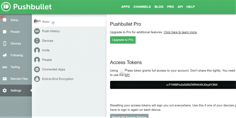Click Reset All Access Tokens button
The image size is (236, 118).
tap(129, 116)
